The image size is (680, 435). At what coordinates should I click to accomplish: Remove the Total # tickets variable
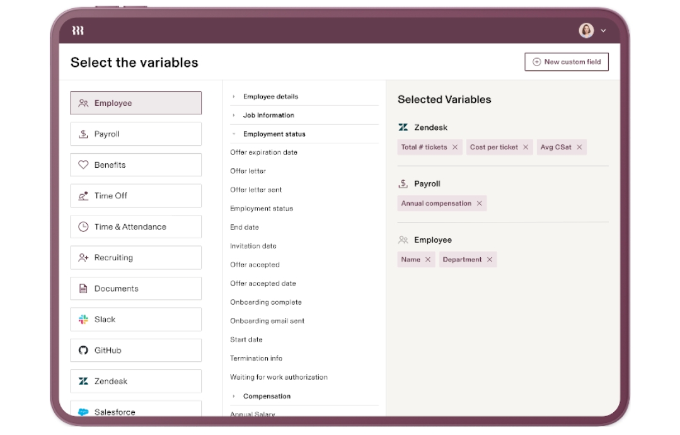tap(455, 148)
